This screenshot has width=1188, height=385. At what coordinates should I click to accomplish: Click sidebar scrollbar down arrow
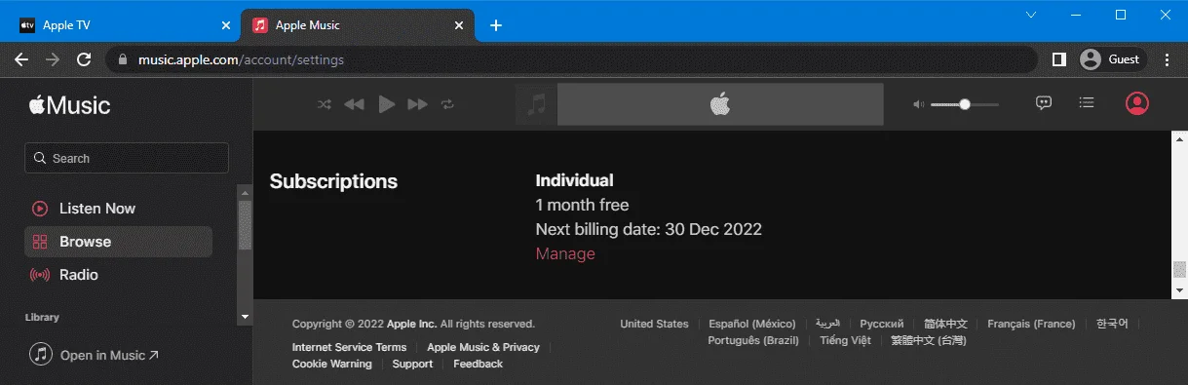245,317
